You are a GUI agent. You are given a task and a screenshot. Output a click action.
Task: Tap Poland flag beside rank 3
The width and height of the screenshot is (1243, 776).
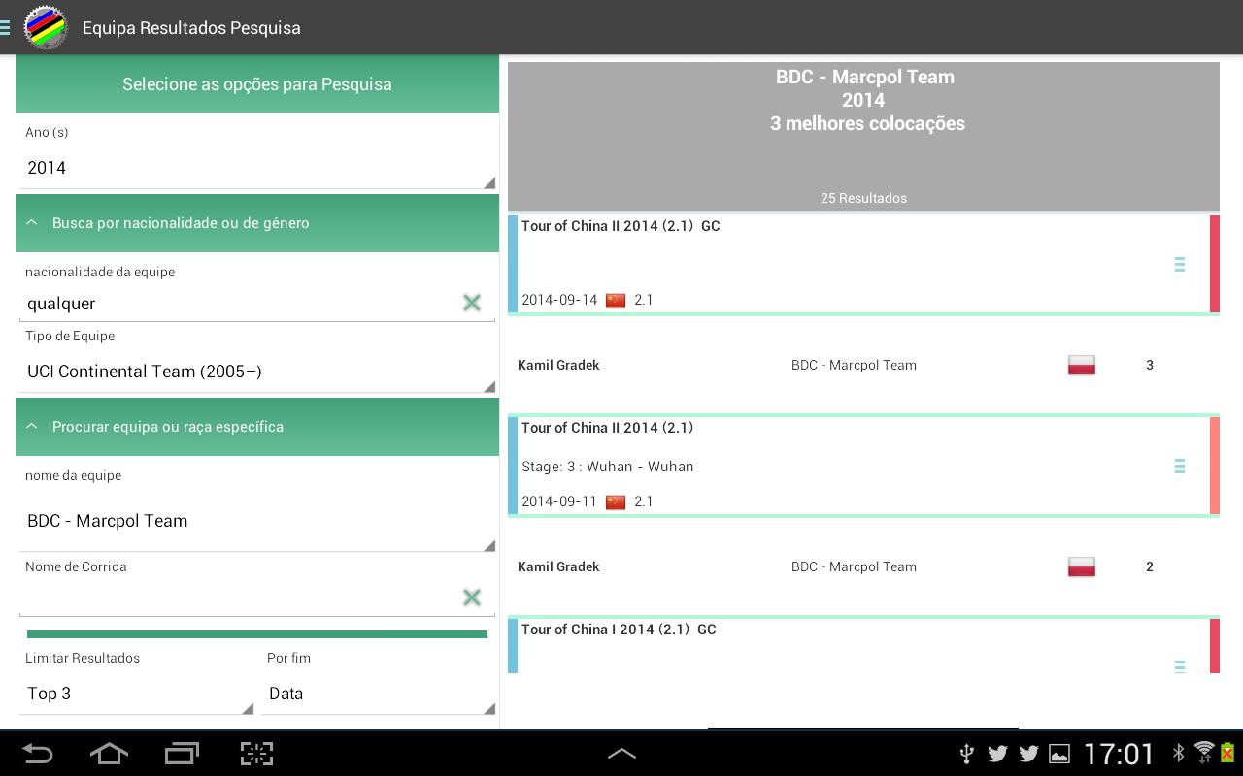tap(1082, 365)
